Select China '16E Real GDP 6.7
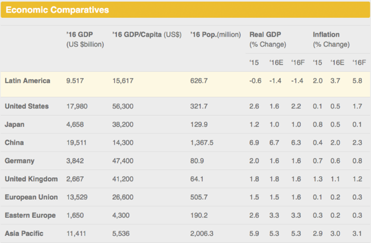The image size is (371, 243). [274, 143]
